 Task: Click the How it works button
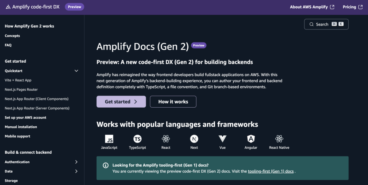(x=173, y=101)
